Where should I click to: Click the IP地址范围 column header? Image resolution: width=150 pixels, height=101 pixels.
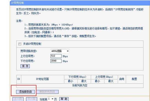(x=42, y=79)
